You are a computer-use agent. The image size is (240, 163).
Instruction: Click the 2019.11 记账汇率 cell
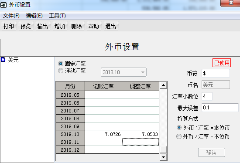[x=103, y=142]
